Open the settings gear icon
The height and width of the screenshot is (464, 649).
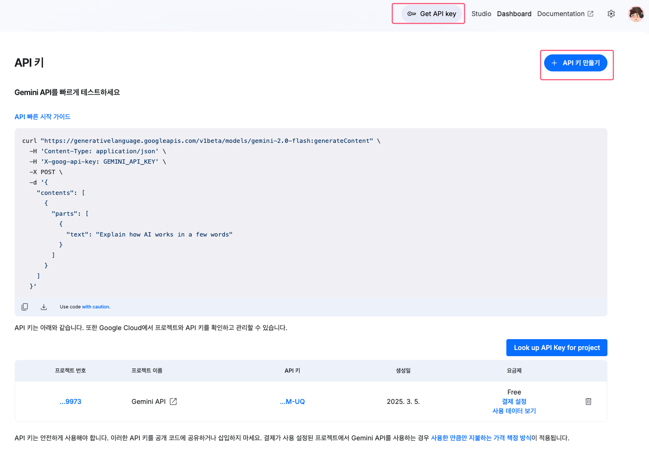pos(611,14)
